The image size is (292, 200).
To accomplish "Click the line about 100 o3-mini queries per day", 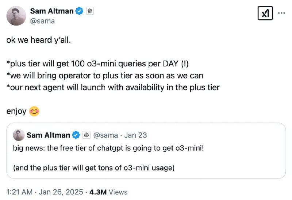I will coord(98,64).
